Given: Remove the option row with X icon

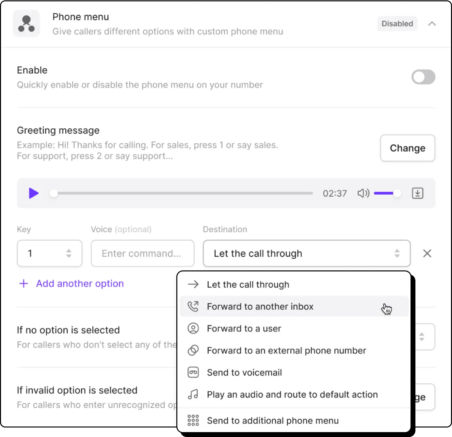Looking at the screenshot, I should click(x=427, y=253).
